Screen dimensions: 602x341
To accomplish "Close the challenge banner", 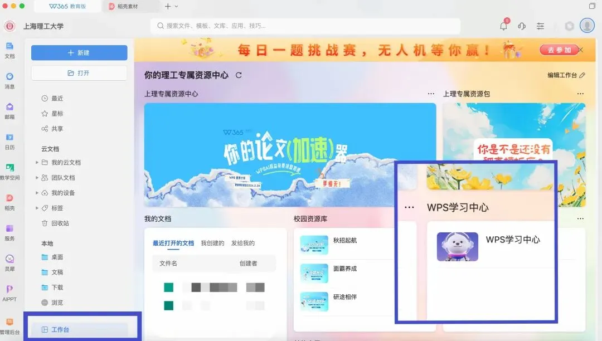I will 580,50.
